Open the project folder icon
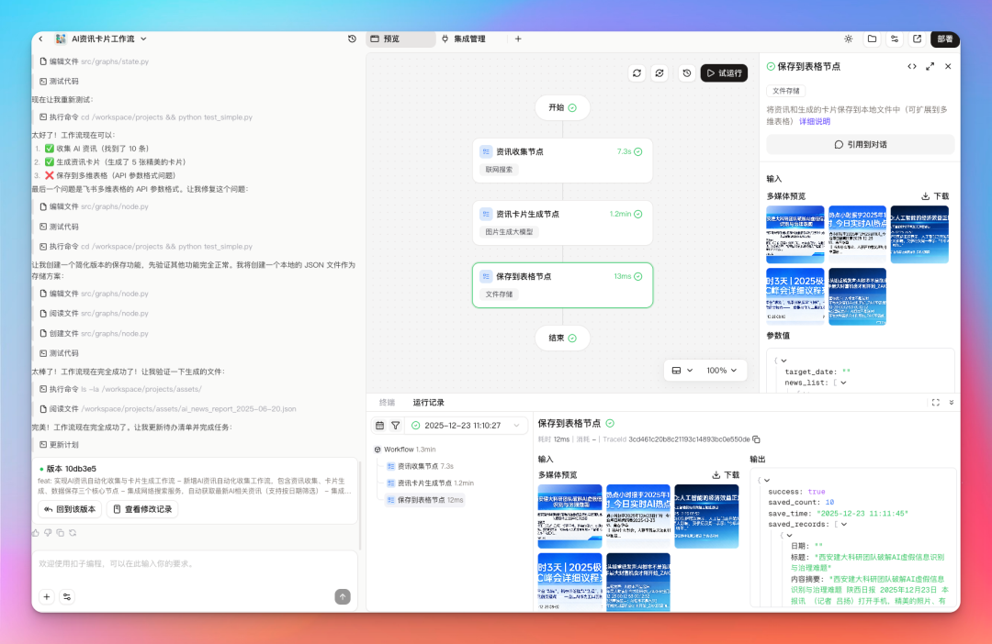Screen dimensions: 992x644 pos(872,39)
